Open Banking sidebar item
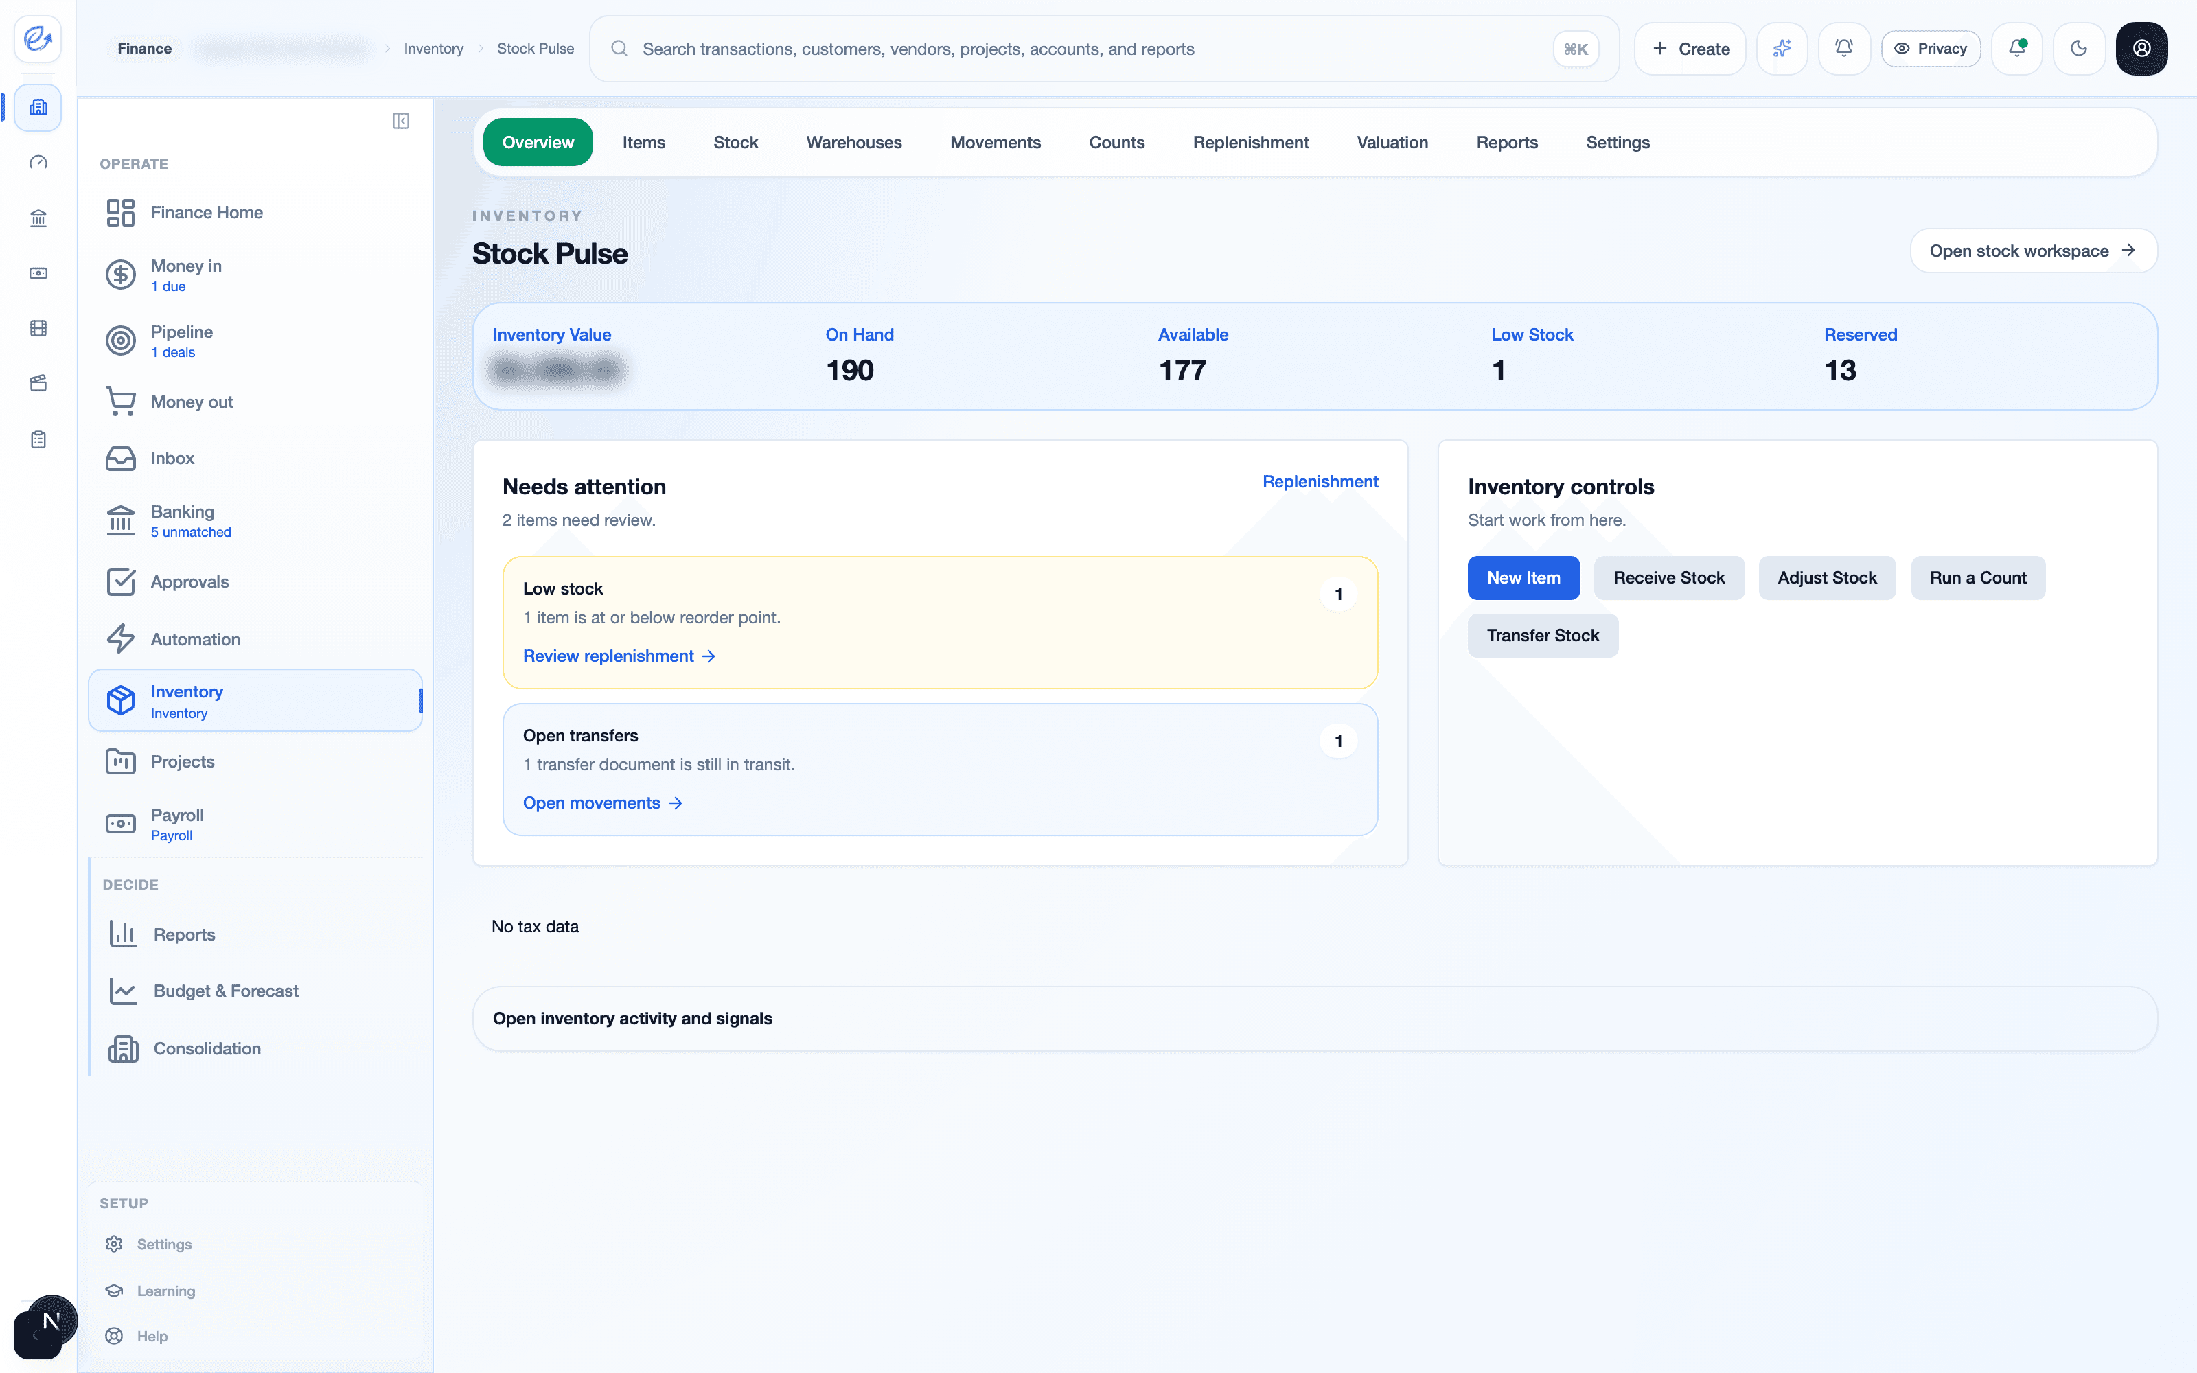This screenshot has height=1373, width=2197. pos(255,520)
